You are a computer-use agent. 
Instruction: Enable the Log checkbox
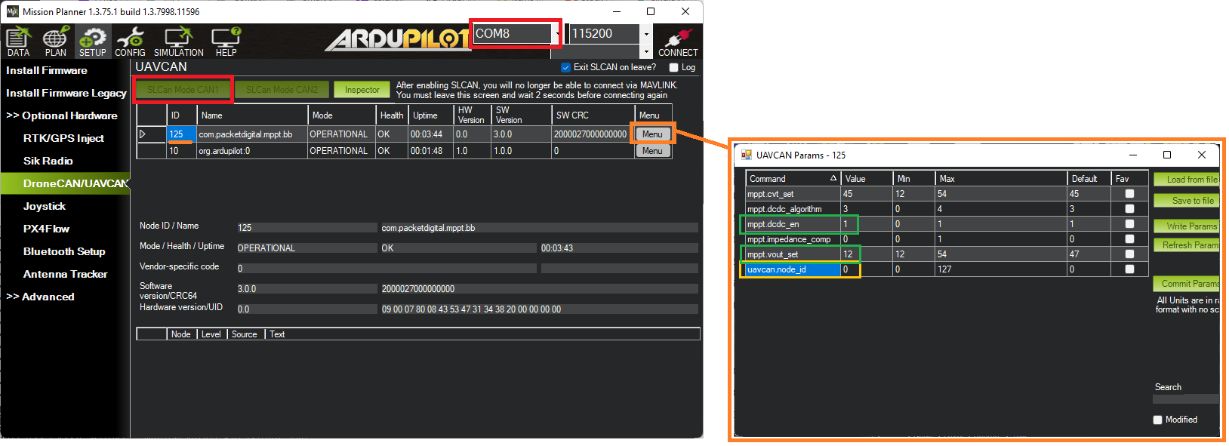tap(674, 67)
